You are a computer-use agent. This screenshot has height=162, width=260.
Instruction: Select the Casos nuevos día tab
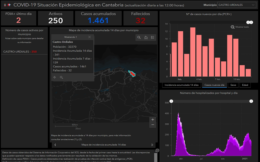click(214, 85)
